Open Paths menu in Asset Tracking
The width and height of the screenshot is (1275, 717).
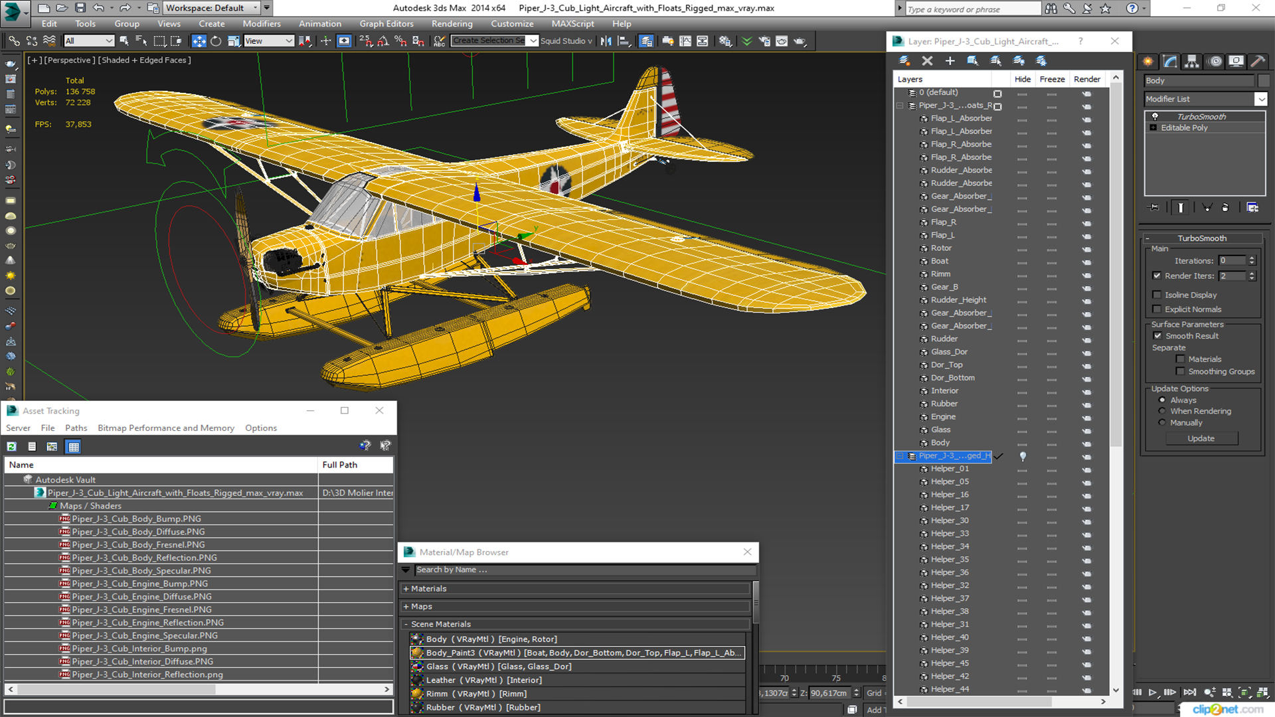pyautogui.click(x=76, y=428)
